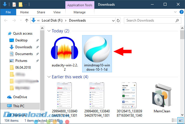Open the 06.04.2018 folder in sidebar
Screen dimensions: 185x124
[23, 68]
